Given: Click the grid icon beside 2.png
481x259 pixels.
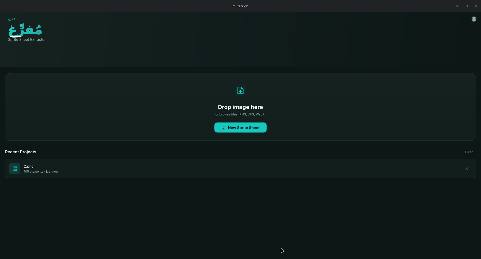Looking at the screenshot, I should pos(15,169).
